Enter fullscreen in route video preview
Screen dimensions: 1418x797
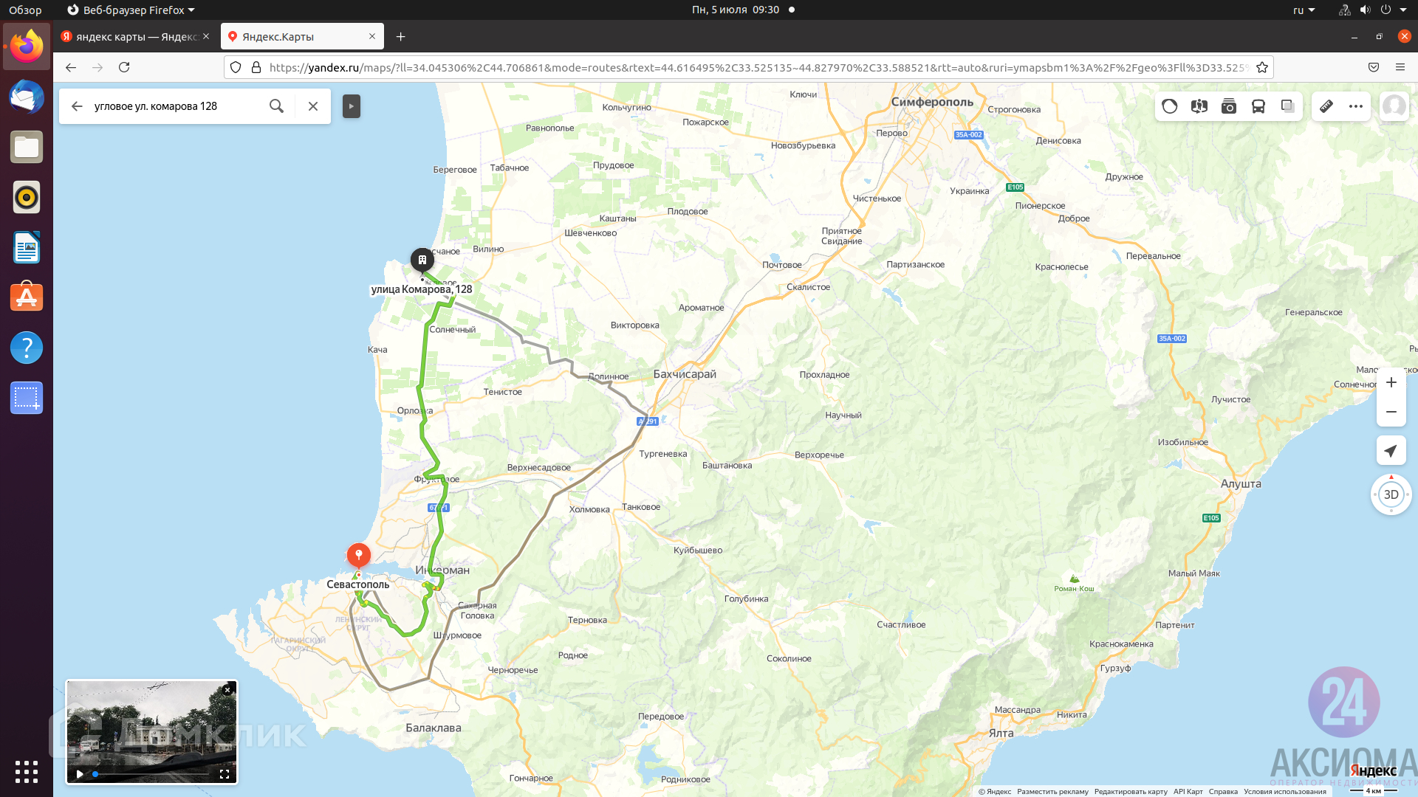pos(225,774)
